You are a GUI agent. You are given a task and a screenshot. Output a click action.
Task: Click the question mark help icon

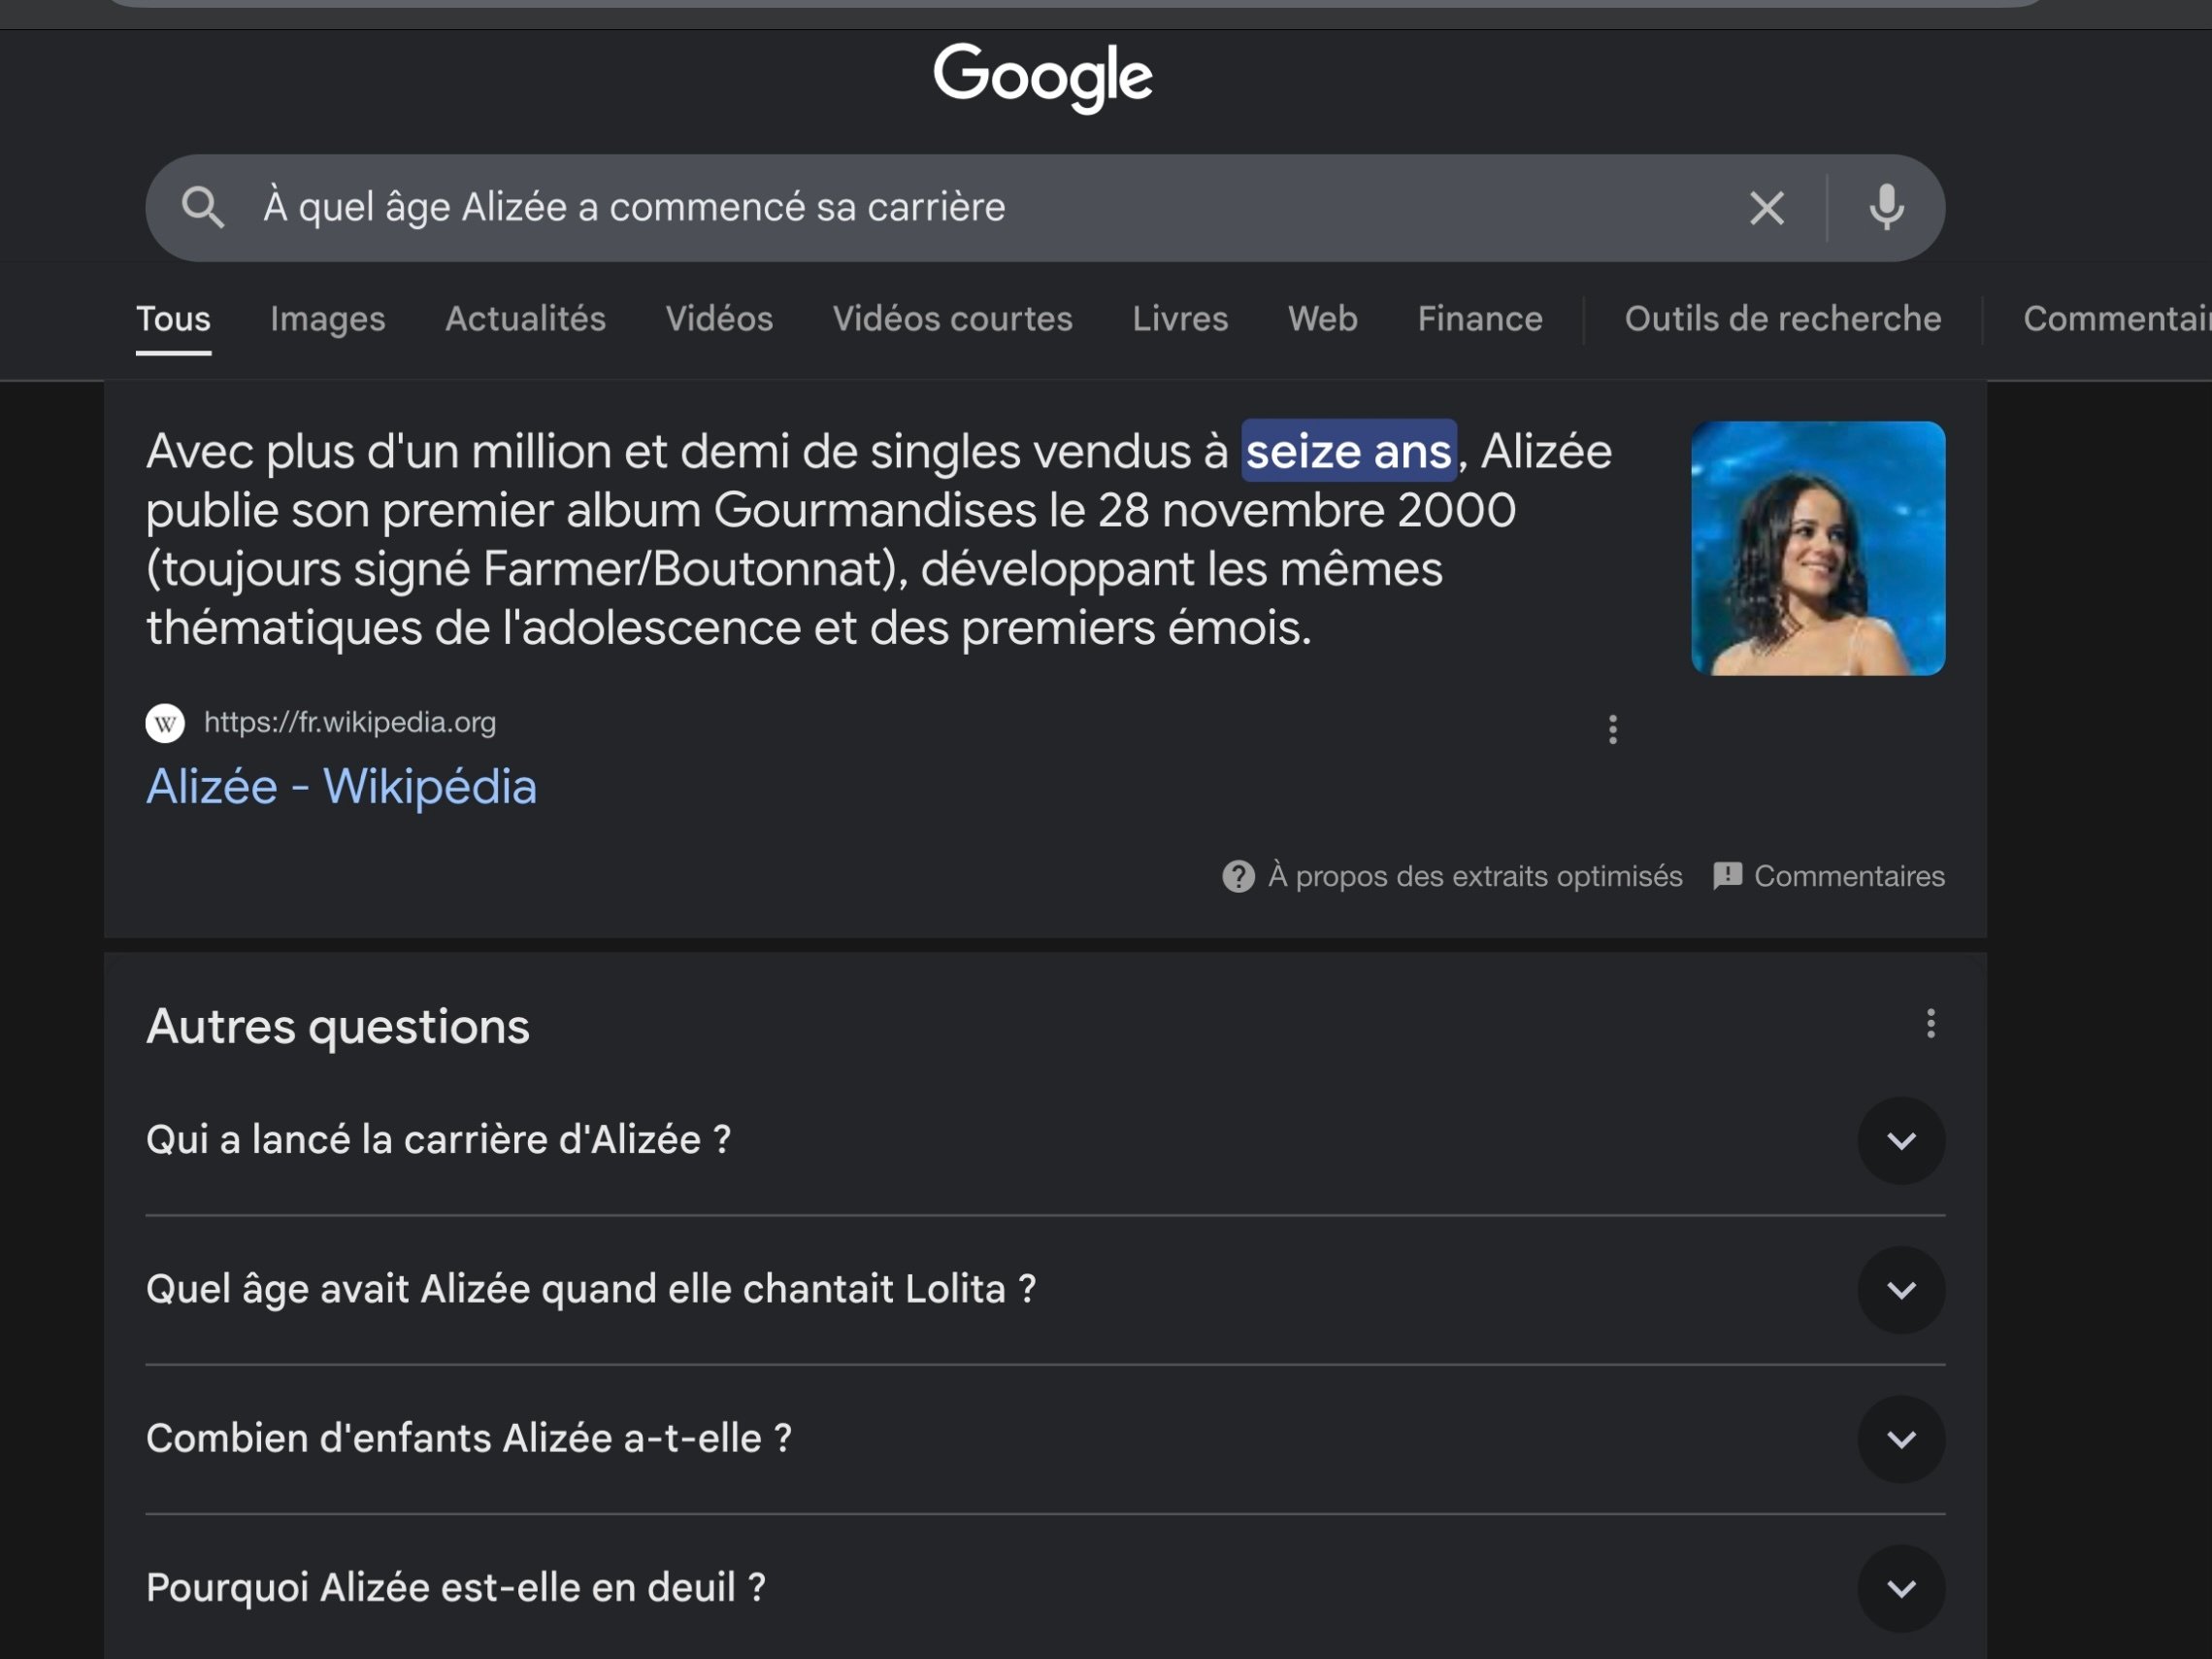[1238, 876]
